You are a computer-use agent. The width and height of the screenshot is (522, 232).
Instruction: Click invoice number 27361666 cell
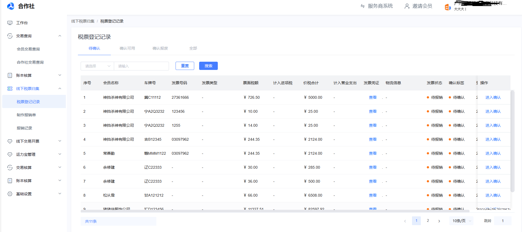pos(180,97)
